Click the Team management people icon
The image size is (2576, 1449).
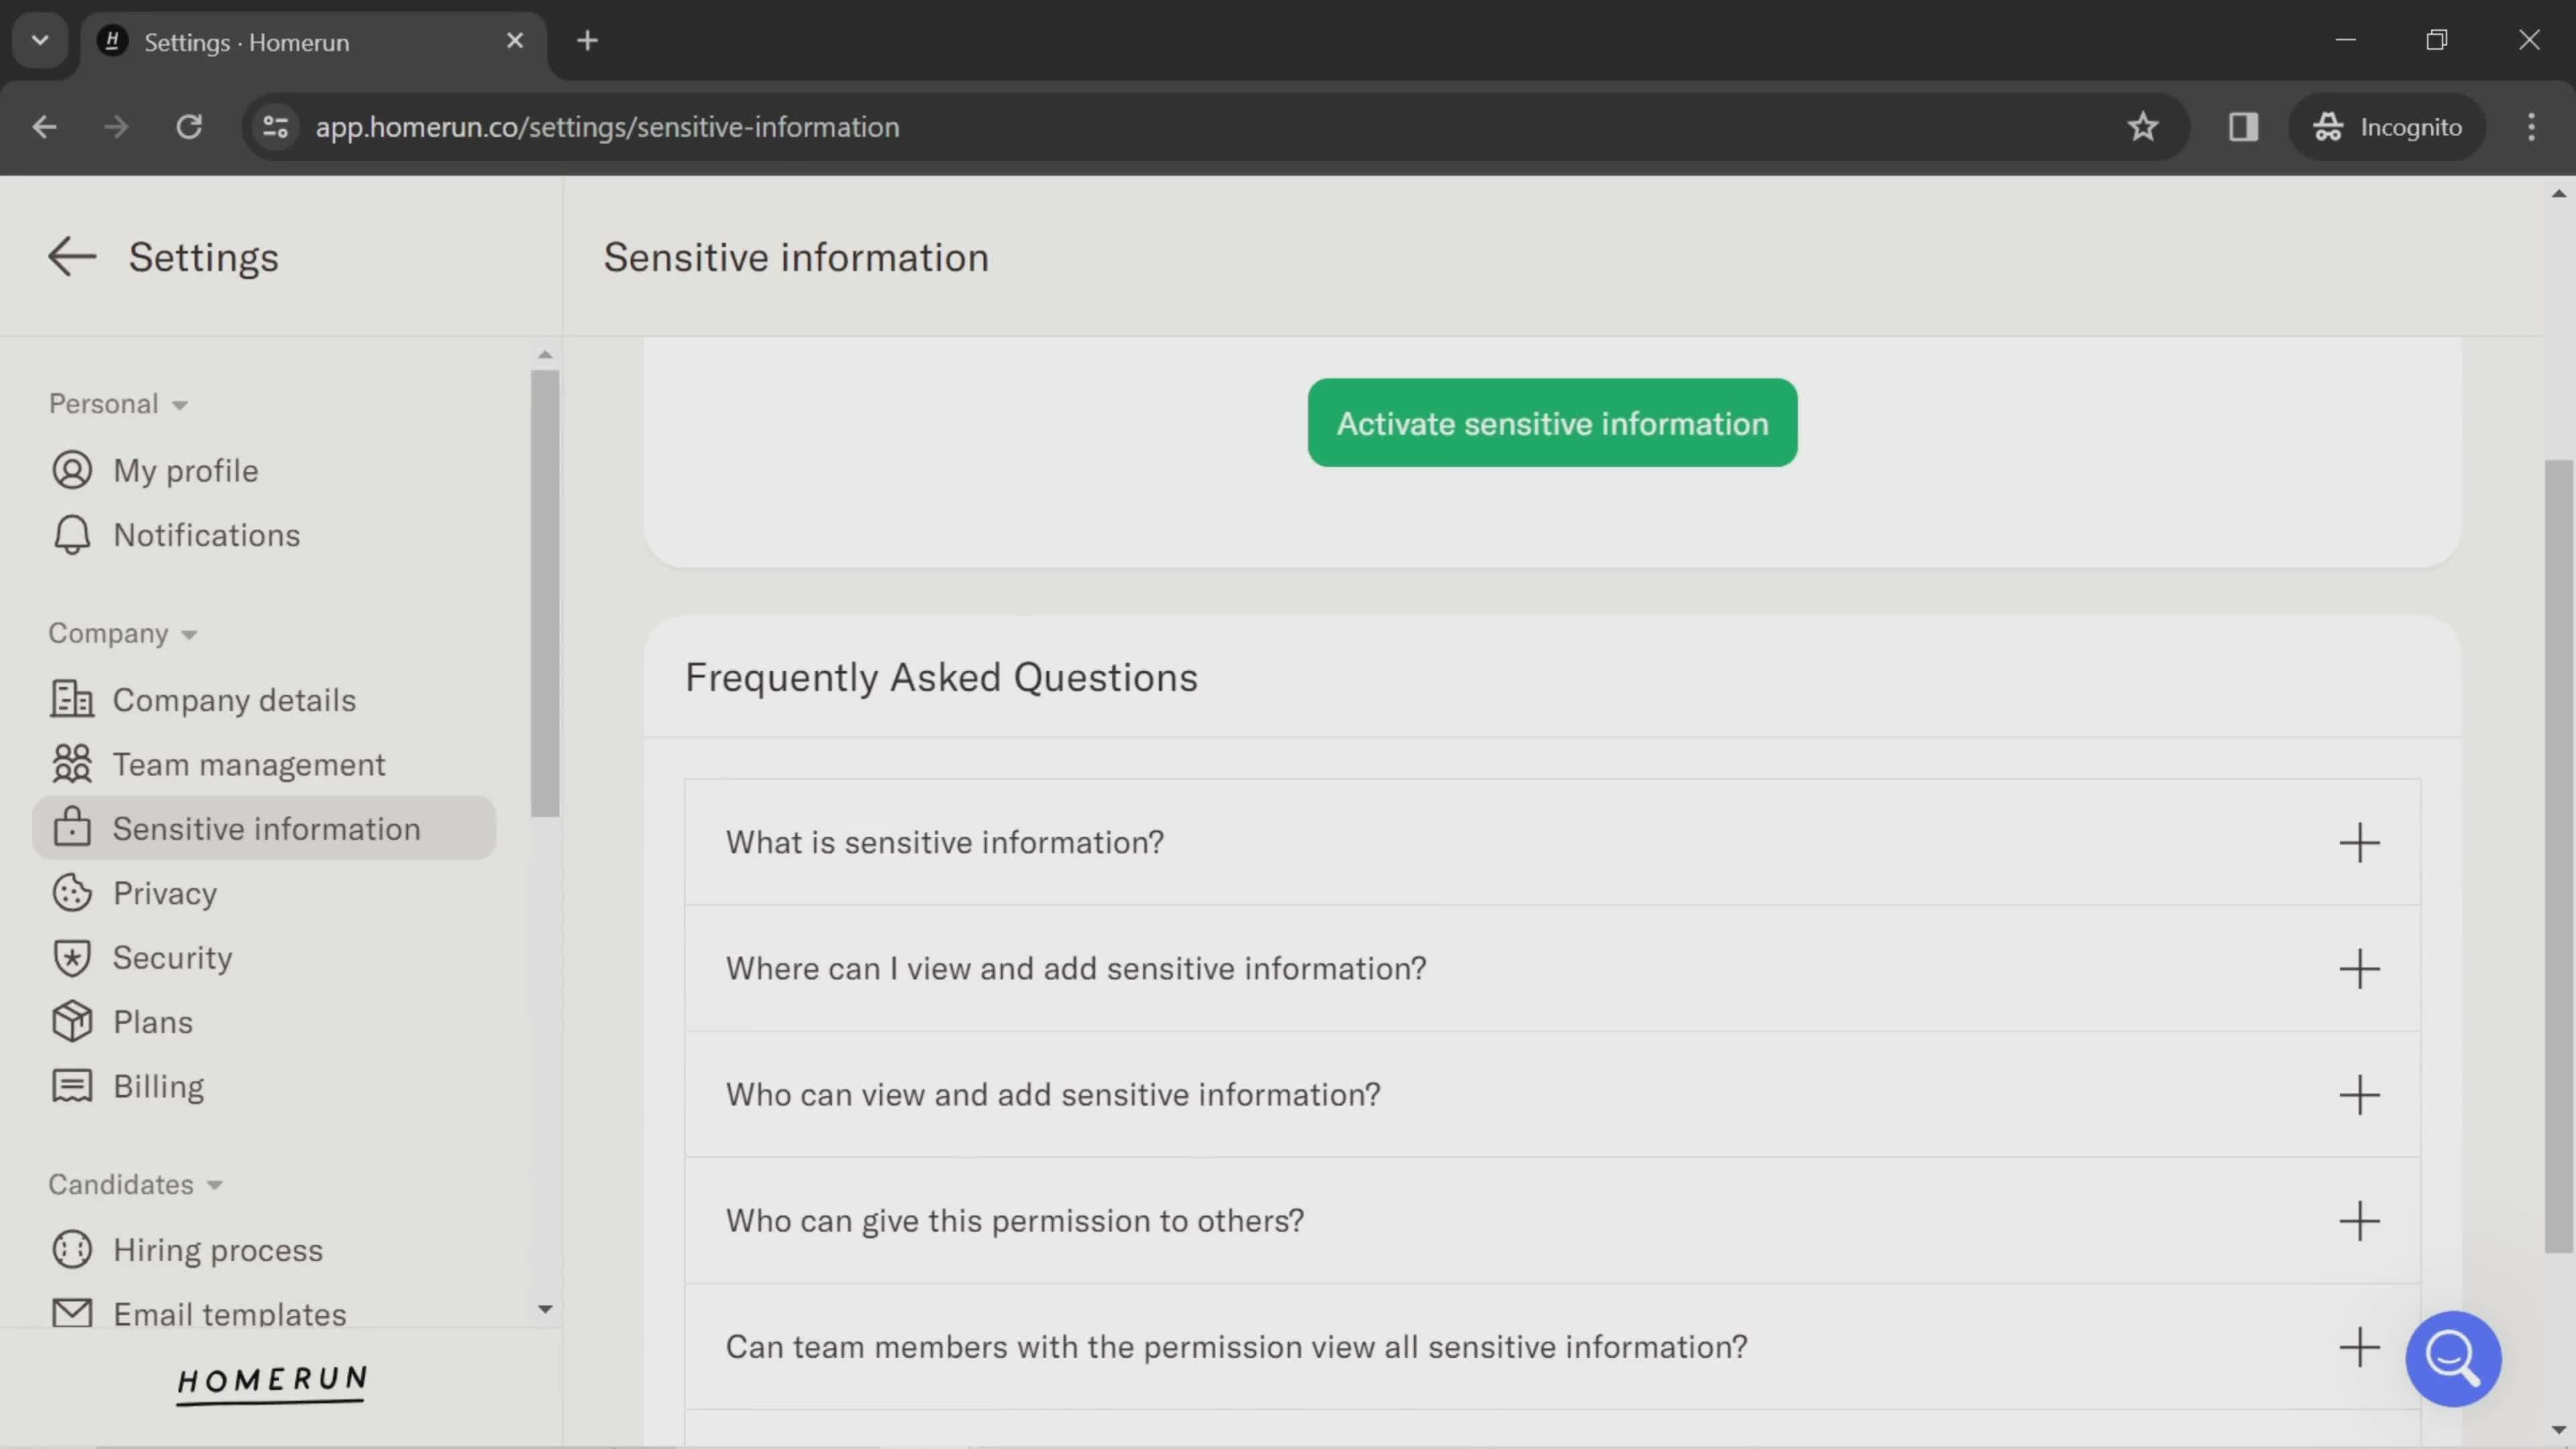tap(72, 764)
